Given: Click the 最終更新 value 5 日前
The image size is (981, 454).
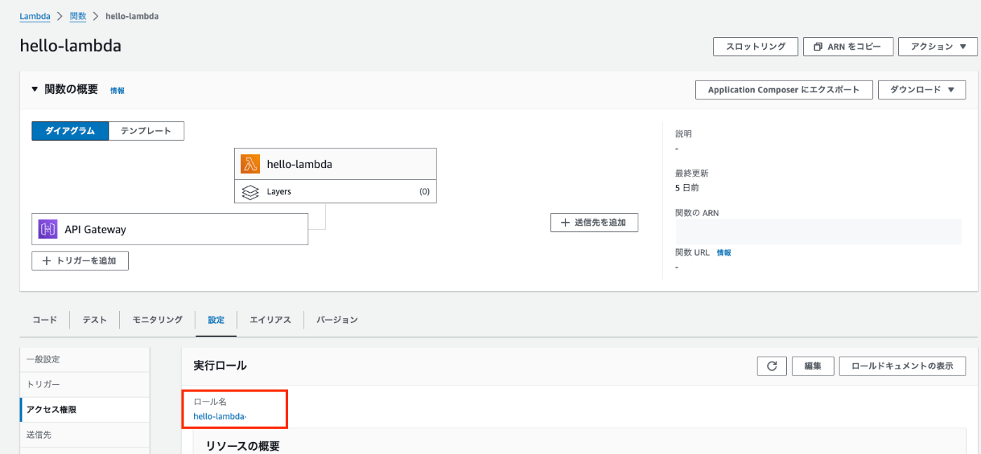Looking at the screenshot, I should coord(687,188).
